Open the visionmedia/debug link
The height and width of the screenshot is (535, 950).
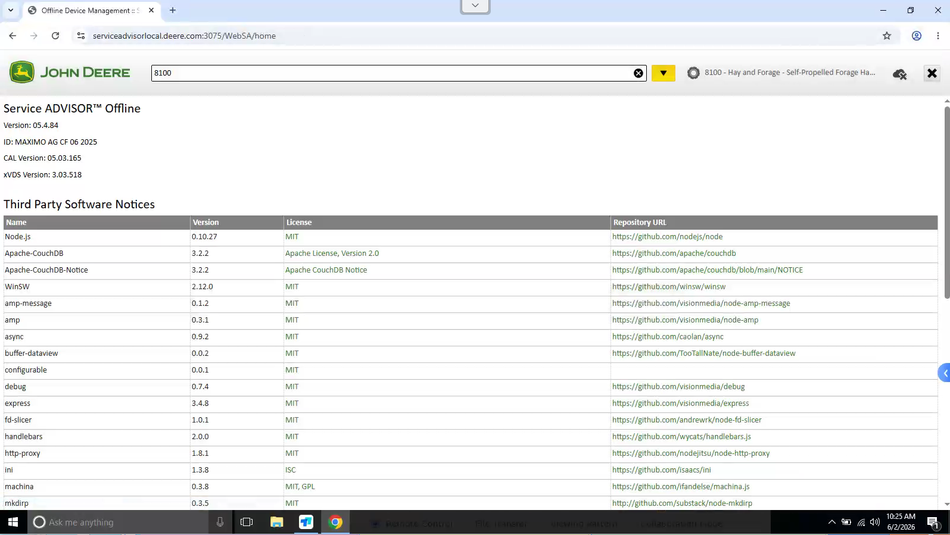[x=678, y=387]
